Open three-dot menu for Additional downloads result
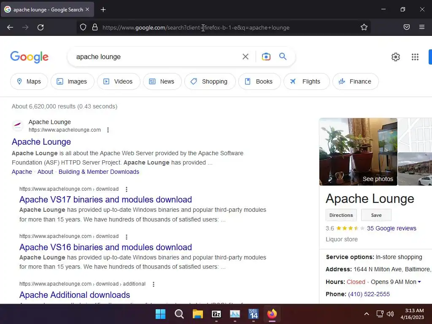This screenshot has width=432, height=324. (154, 284)
